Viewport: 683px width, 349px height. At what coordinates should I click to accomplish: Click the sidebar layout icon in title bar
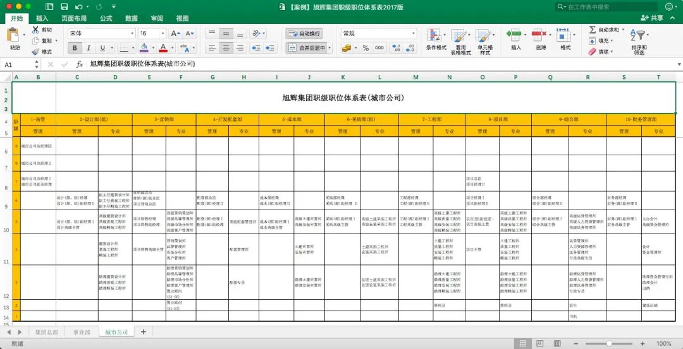[x=49, y=6]
